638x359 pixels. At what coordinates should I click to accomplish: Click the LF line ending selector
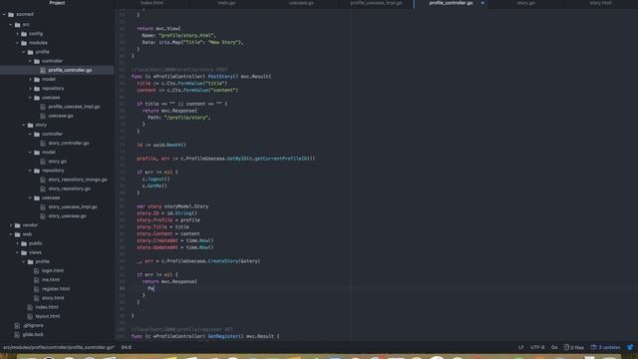tap(520, 347)
